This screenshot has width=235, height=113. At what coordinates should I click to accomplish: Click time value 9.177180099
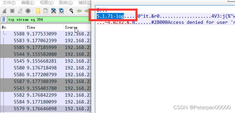point(42,102)
